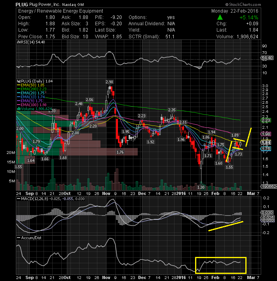Select the Open value 1.80

pyautogui.click(x=50, y=17)
